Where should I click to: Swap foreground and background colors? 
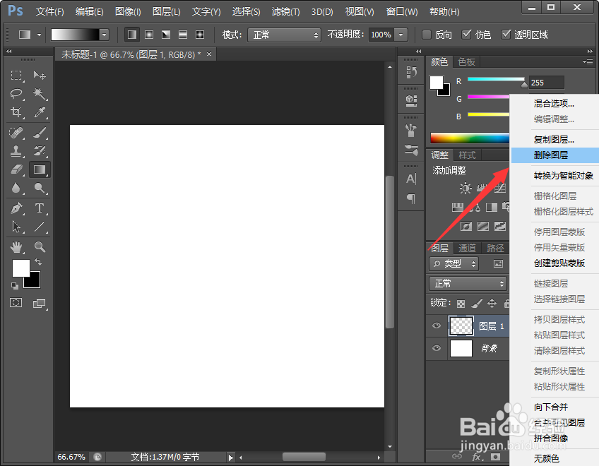point(38,262)
